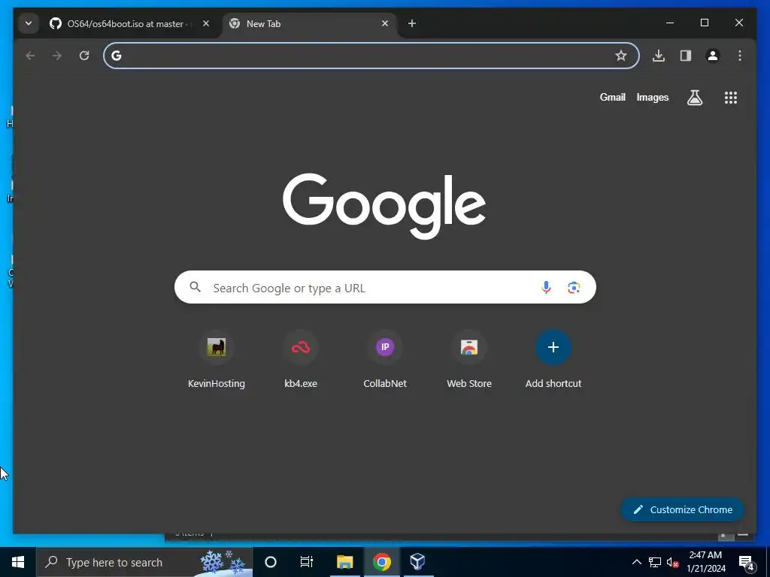Maximize the Chrome window
The height and width of the screenshot is (577, 770).
[704, 23]
